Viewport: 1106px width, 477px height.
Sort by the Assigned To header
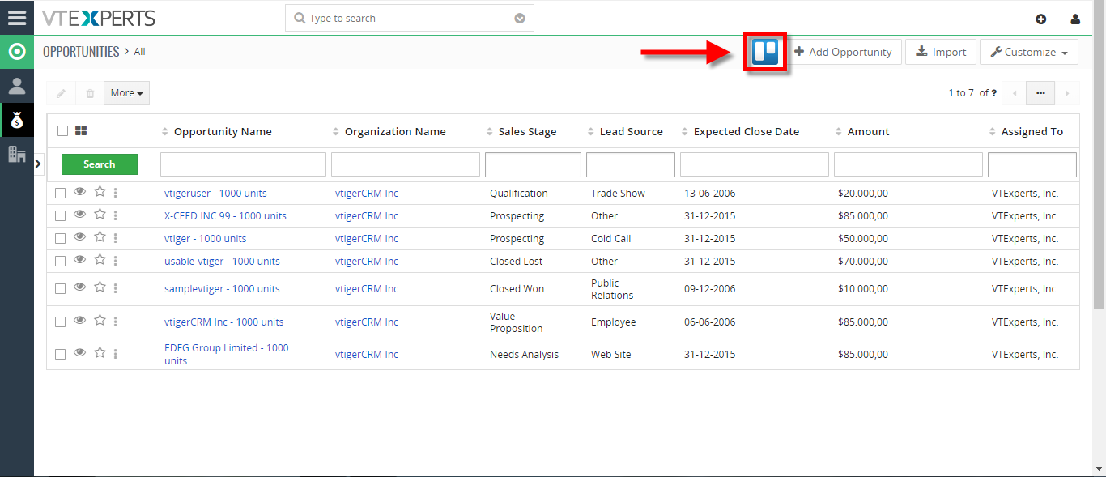click(1032, 131)
